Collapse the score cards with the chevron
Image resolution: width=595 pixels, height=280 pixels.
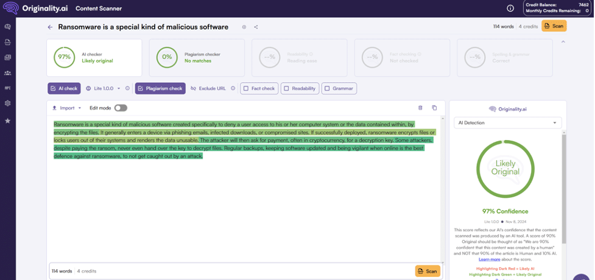pos(563,42)
